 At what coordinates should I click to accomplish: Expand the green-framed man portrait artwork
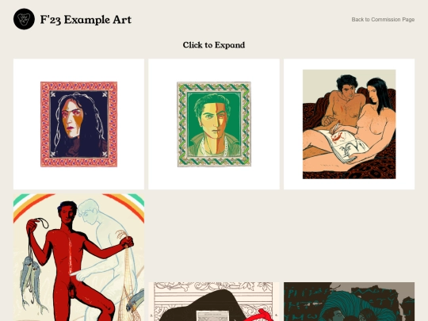tap(214, 124)
